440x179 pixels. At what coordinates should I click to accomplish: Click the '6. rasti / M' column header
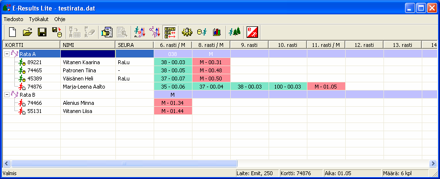tap(172, 45)
